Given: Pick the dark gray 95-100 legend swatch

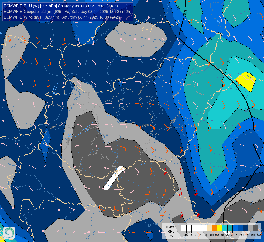Looking at the screenshot, I should [x=256, y=228].
